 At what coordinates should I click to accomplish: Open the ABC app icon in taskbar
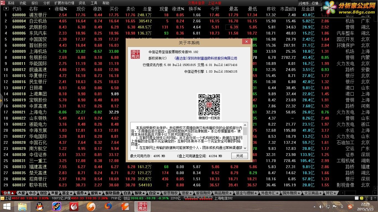[x=57, y=206]
